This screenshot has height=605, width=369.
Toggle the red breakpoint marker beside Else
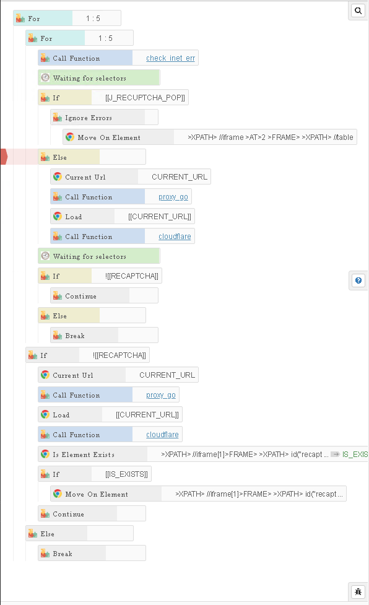point(2,157)
